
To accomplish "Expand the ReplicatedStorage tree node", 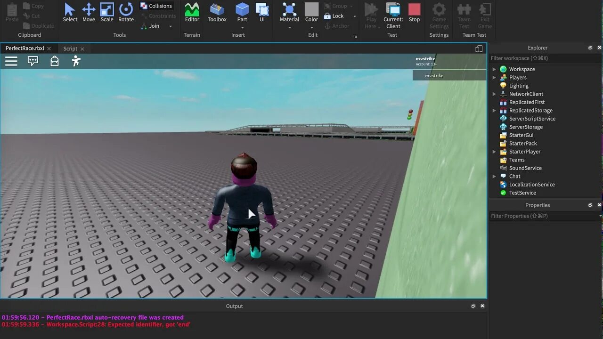I will (x=494, y=111).
